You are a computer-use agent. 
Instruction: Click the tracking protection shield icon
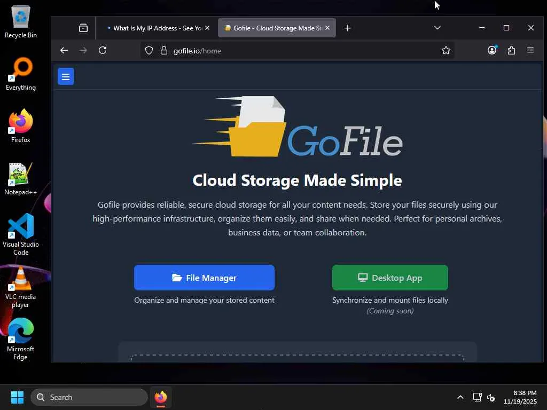pos(149,51)
